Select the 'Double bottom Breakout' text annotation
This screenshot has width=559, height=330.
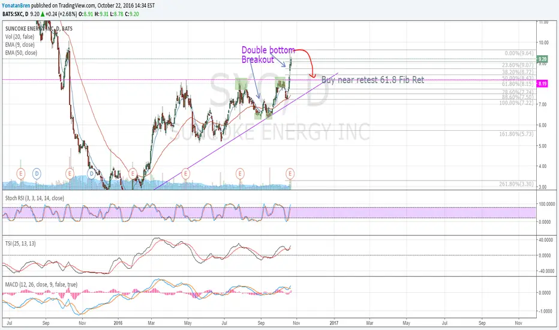coord(268,55)
